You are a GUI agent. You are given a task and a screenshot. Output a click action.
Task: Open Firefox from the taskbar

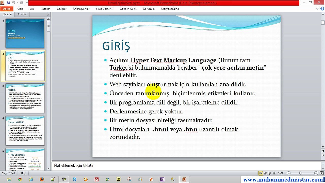point(42,180)
